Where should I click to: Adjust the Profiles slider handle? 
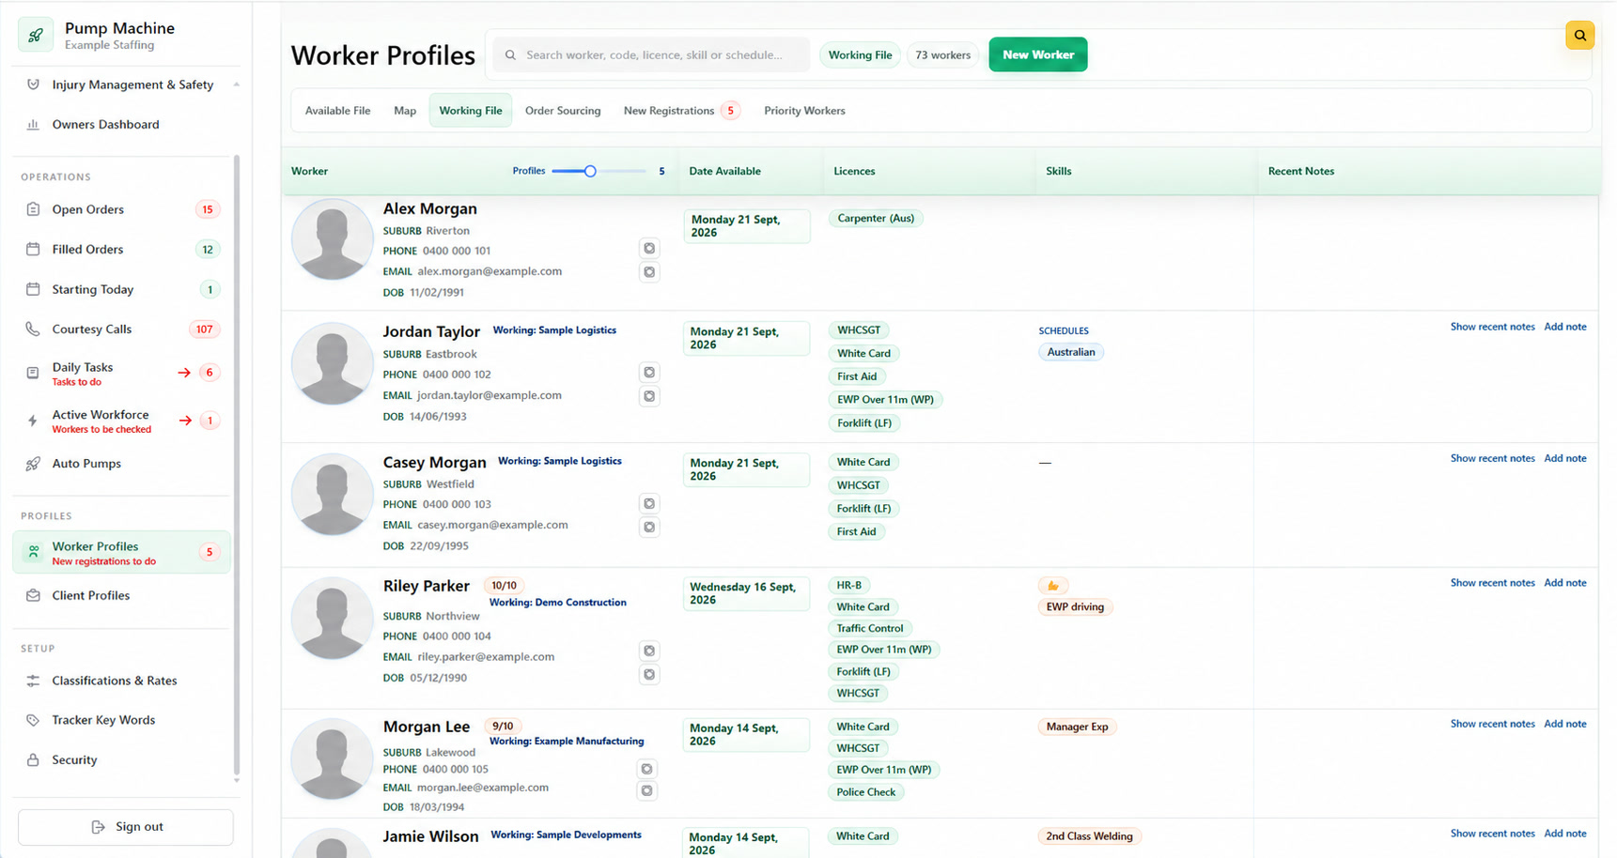590,171
